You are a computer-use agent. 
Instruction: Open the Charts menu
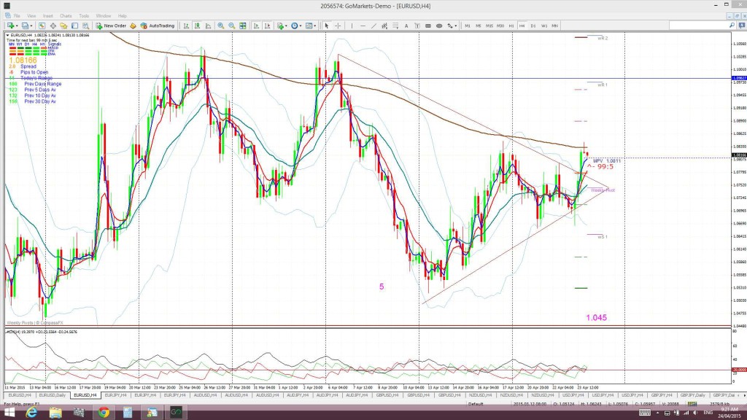66,16
